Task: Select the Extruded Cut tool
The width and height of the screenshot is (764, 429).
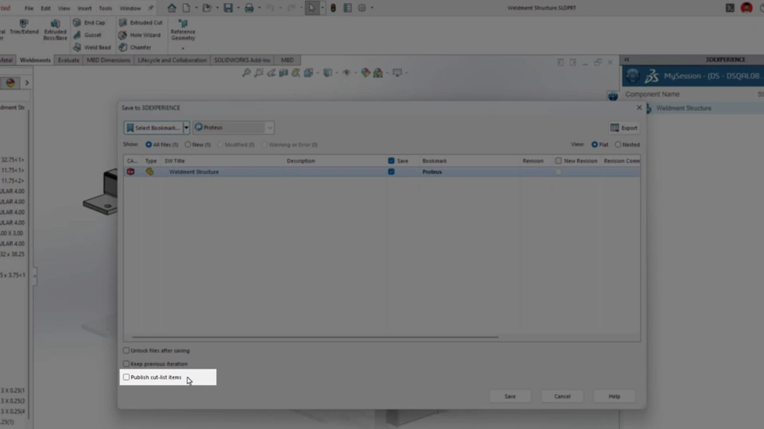Action: click(141, 22)
